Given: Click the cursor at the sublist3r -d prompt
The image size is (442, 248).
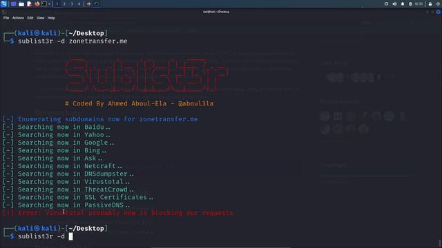Looking at the screenshot, I should point(70,236).
